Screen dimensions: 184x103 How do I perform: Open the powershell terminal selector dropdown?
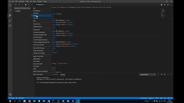pos(147,74)
